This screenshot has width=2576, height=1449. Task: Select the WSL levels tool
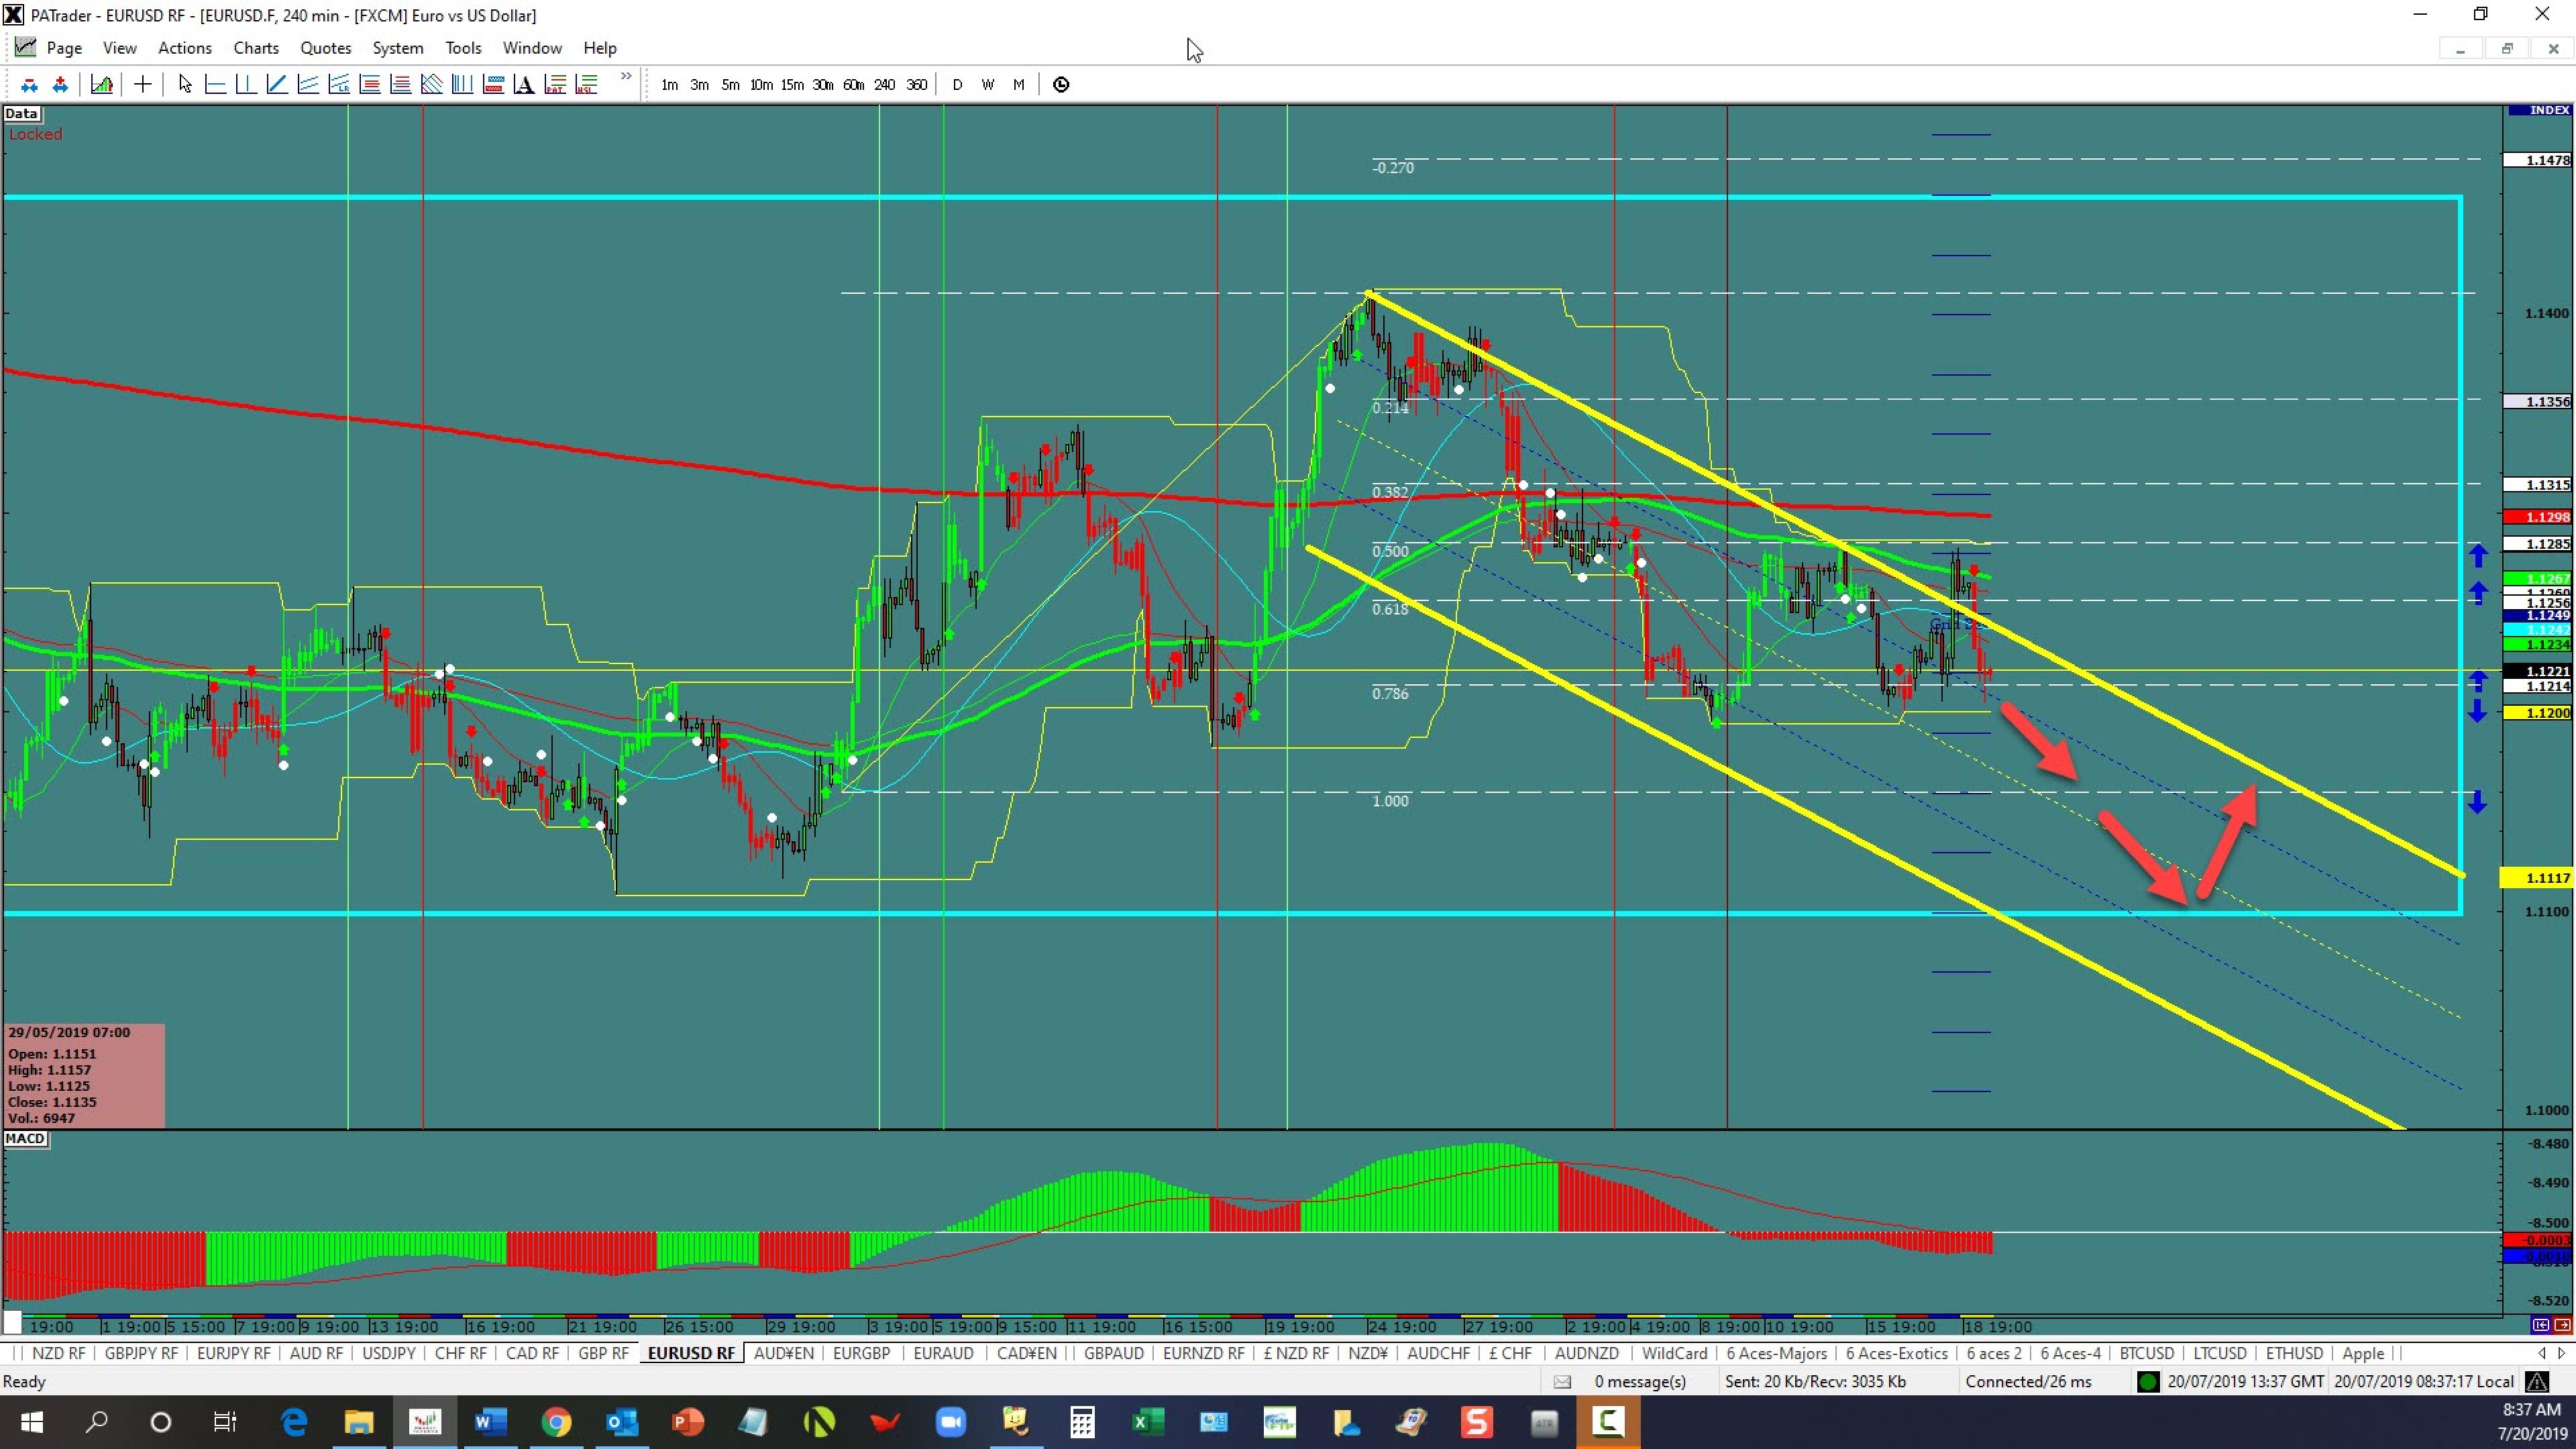tap(587, 85)
